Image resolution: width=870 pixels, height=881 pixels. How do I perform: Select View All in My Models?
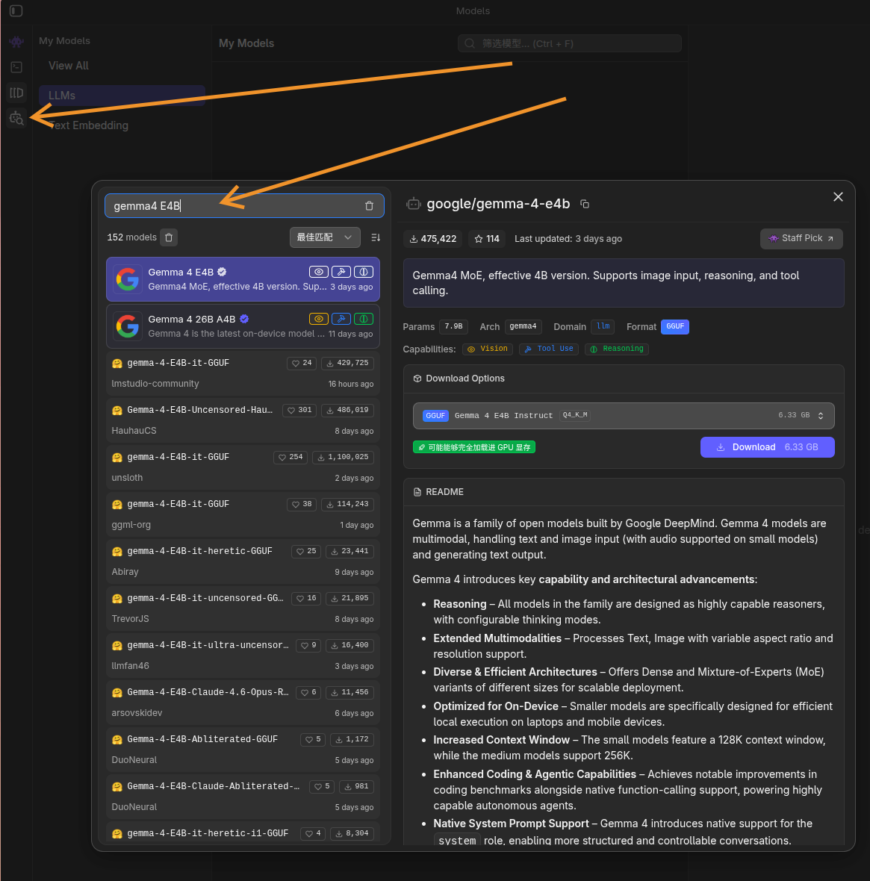point(69,66)
